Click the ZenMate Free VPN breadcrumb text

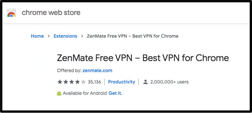coord(133,36)
